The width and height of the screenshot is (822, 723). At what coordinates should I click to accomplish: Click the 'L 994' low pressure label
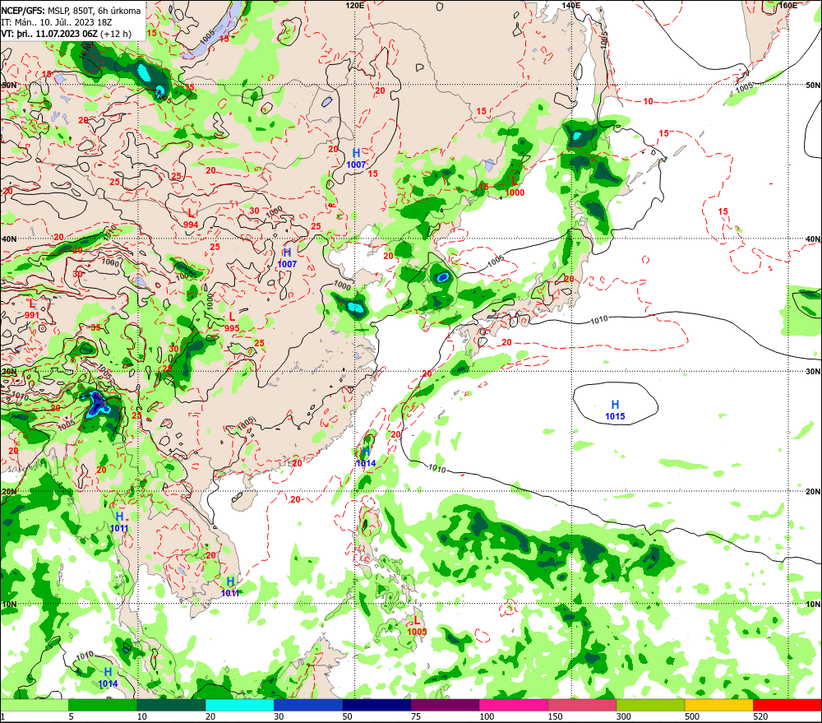point(191,218)
